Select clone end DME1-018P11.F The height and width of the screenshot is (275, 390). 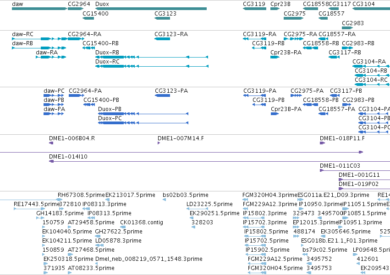[322, 143]
